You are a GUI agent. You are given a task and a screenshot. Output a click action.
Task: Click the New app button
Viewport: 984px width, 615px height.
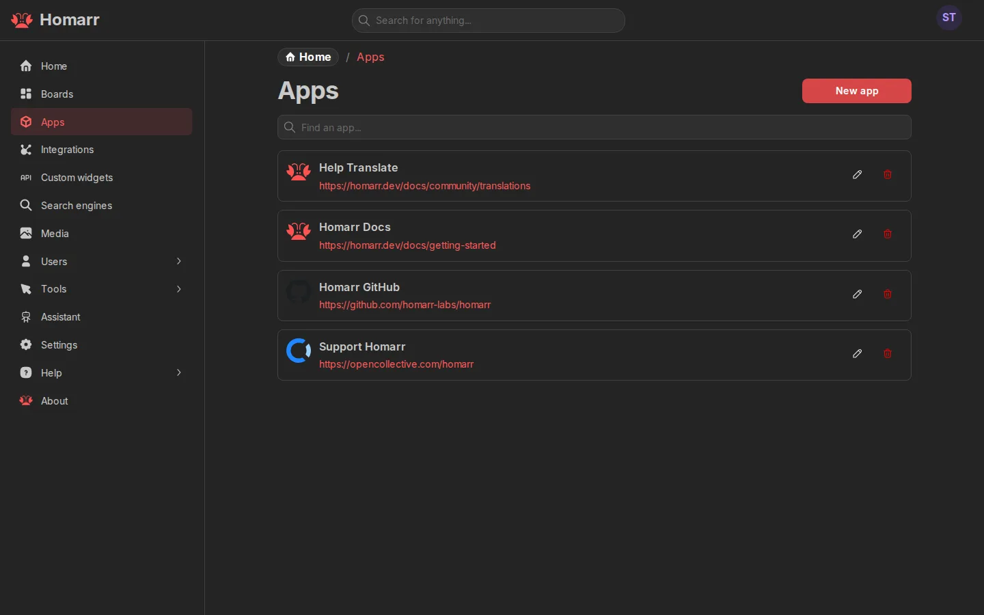857,91
